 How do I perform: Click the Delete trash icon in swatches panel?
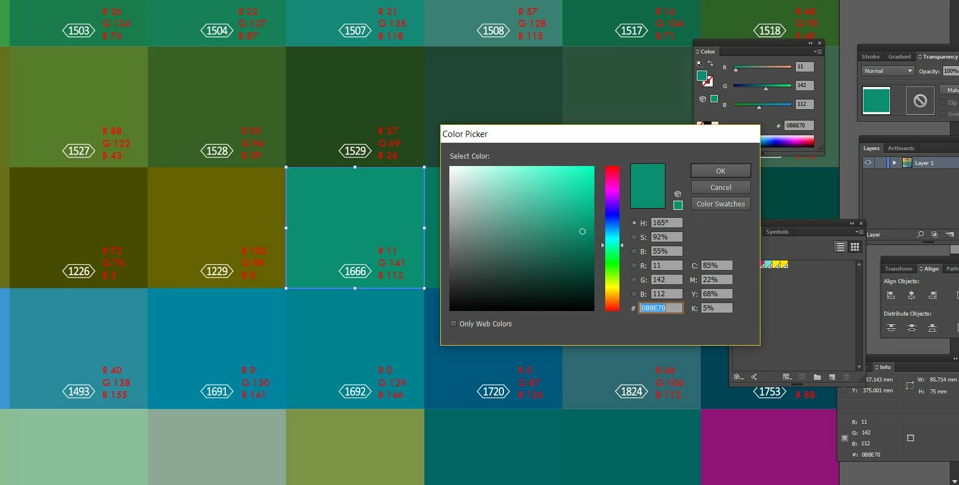tap(846, 377)
